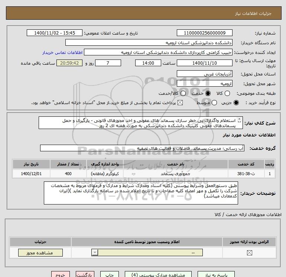Click the جزئیات column header
Screen dimensions: 286x277
[40, 242]
